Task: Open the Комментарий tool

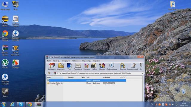Action: [x=133, y=67]
